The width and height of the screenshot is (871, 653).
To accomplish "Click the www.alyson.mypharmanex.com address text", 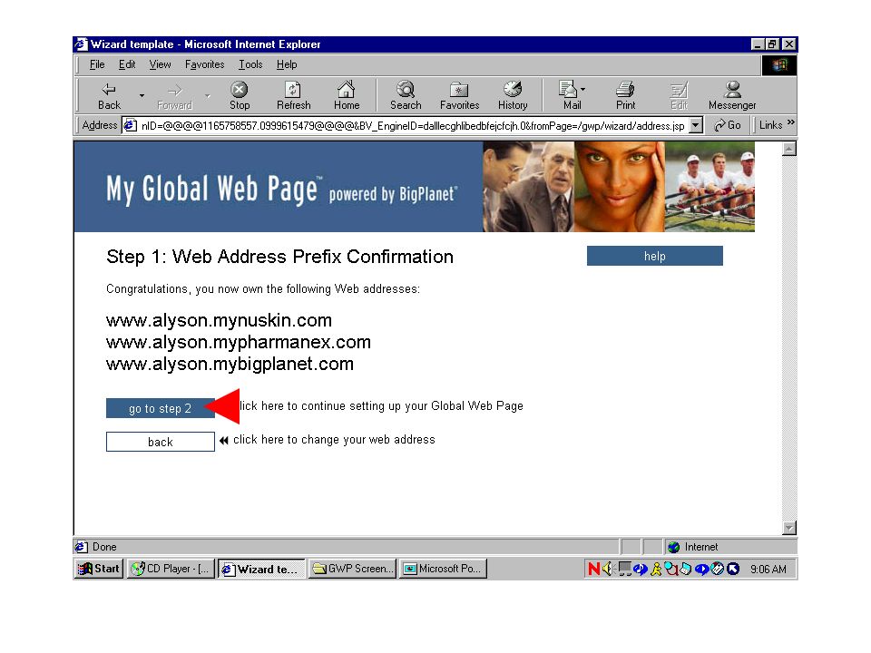I will [x=239, y=342].
